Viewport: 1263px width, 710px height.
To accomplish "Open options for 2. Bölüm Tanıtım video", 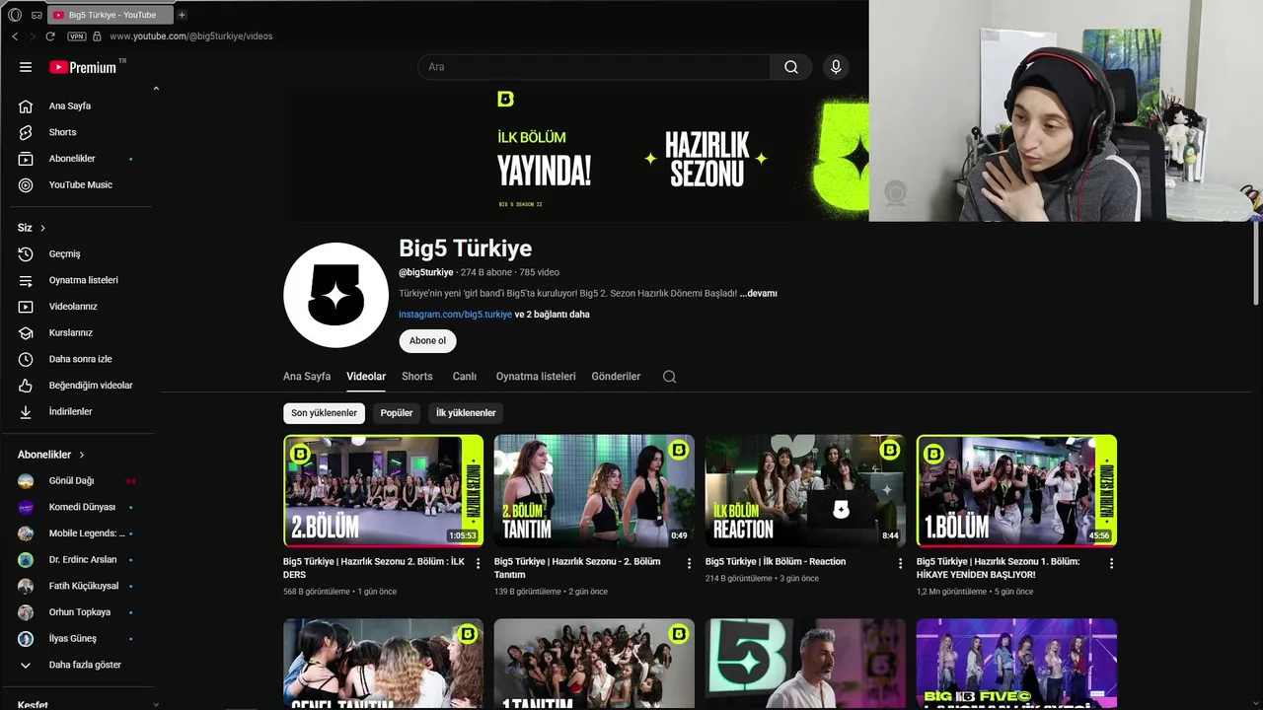I will point(690,563).
